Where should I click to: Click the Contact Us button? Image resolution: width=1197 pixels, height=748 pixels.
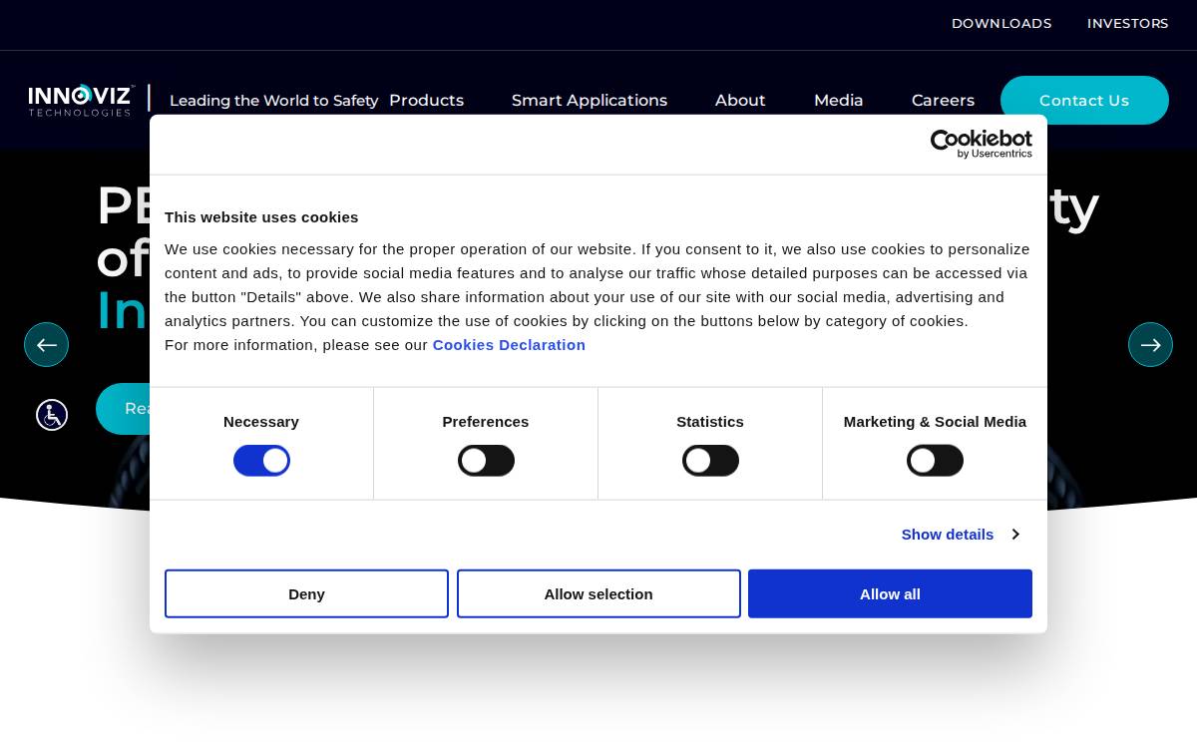point(1084,100)
